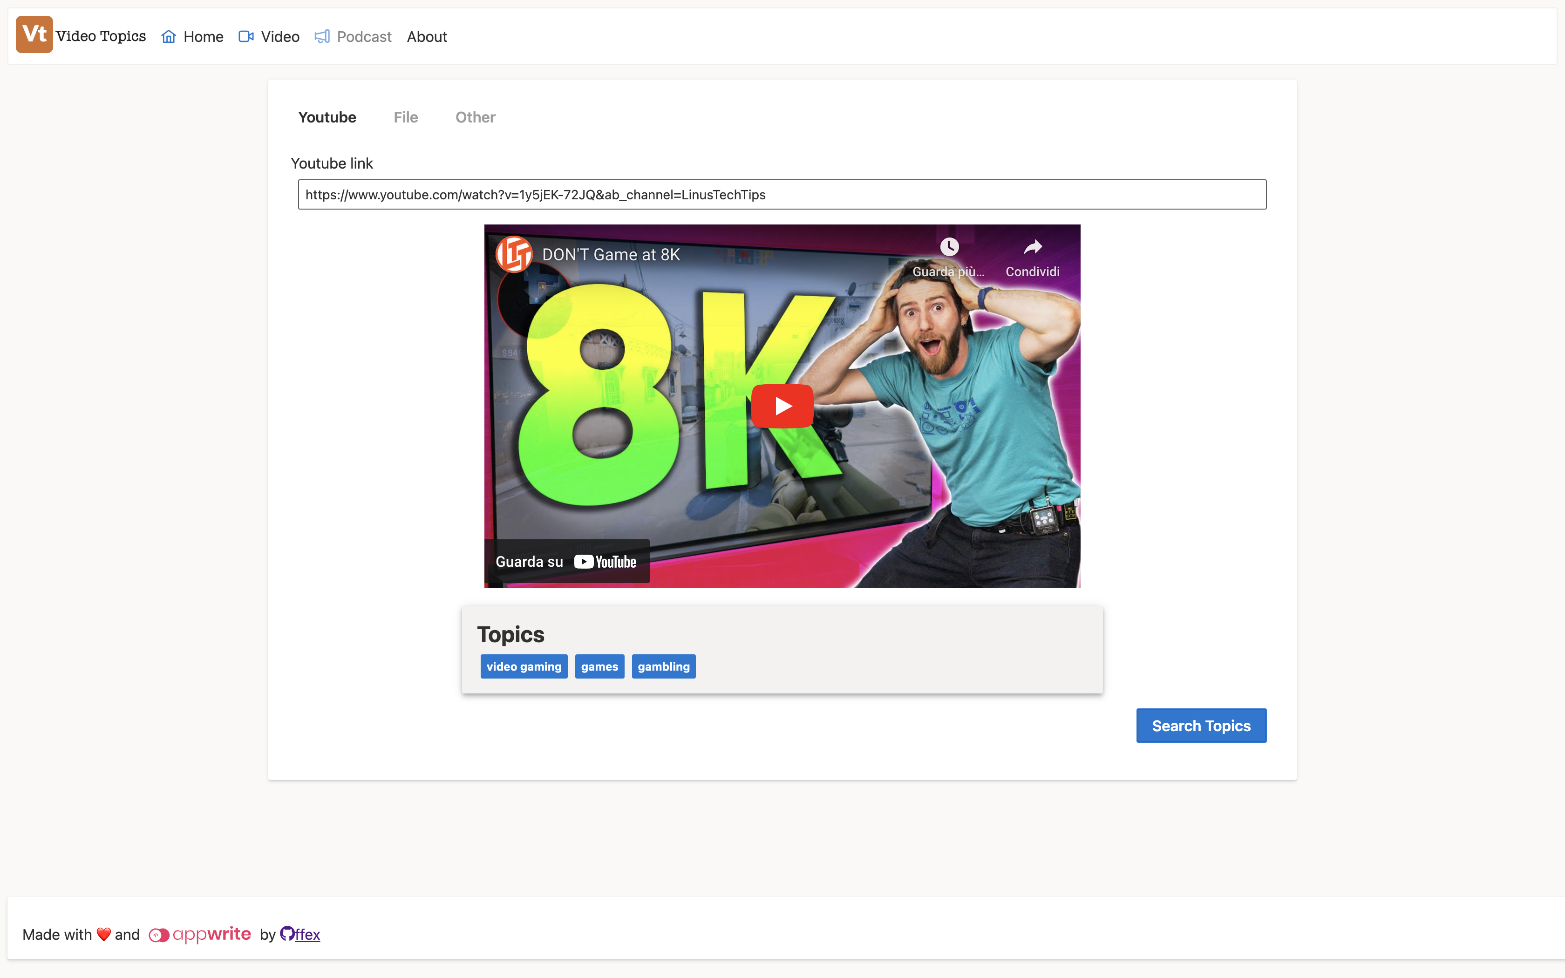Select the 'video gaming' topic tag
The width and height of the screenshot is (1565, 978).
coord(524,666)
